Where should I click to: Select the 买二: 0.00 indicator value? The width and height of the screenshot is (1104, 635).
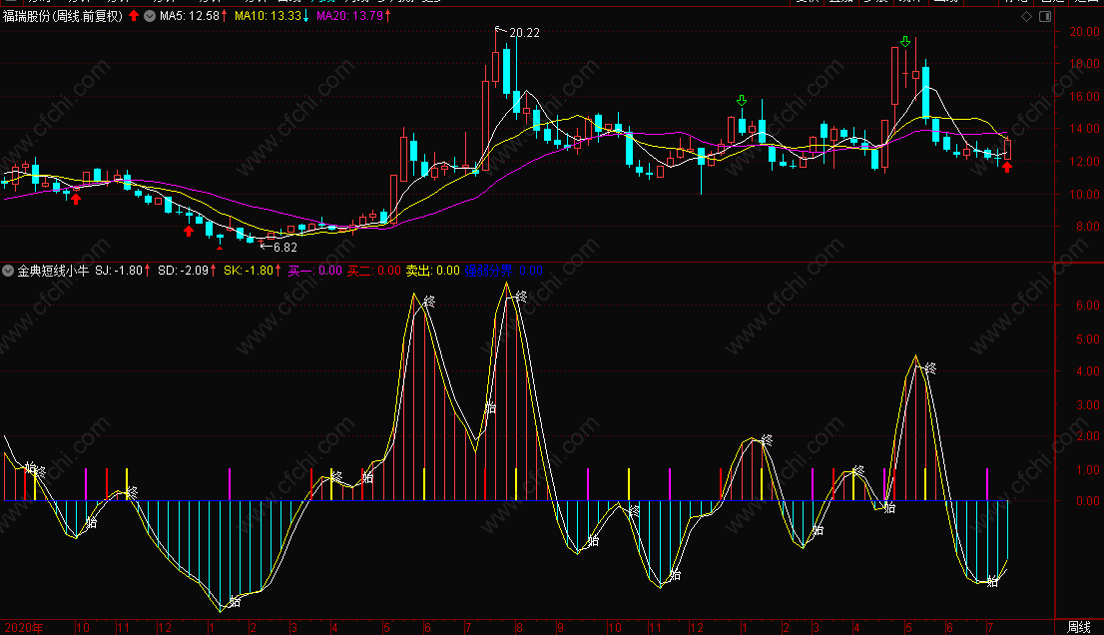tap(374, 271)
